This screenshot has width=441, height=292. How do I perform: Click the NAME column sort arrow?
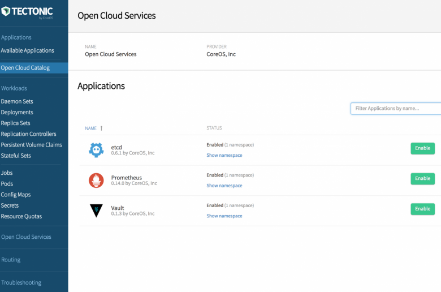coord(101,128)
